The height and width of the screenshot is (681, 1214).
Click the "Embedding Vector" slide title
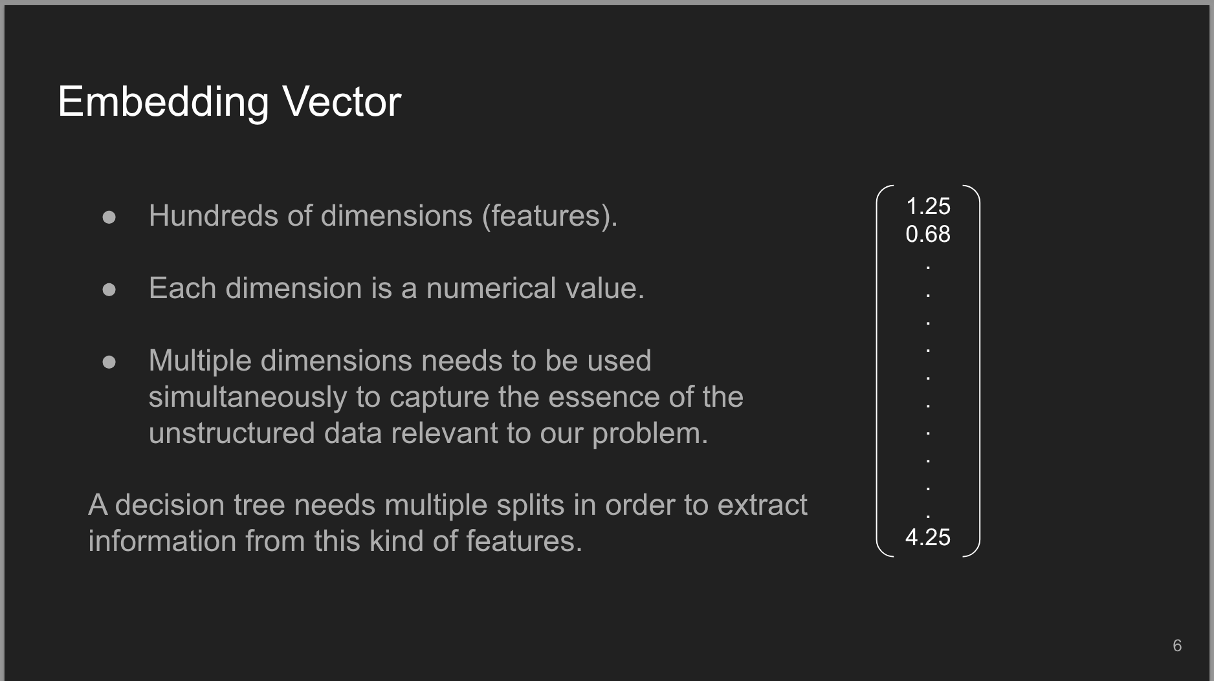[229, 102]
